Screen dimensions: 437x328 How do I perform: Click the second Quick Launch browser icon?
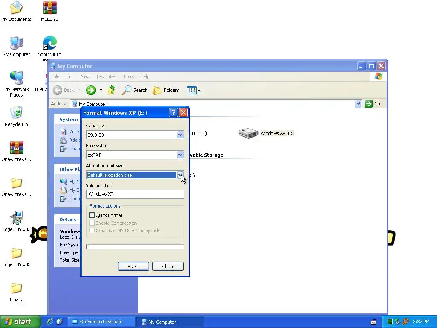(x=59, y=322)
